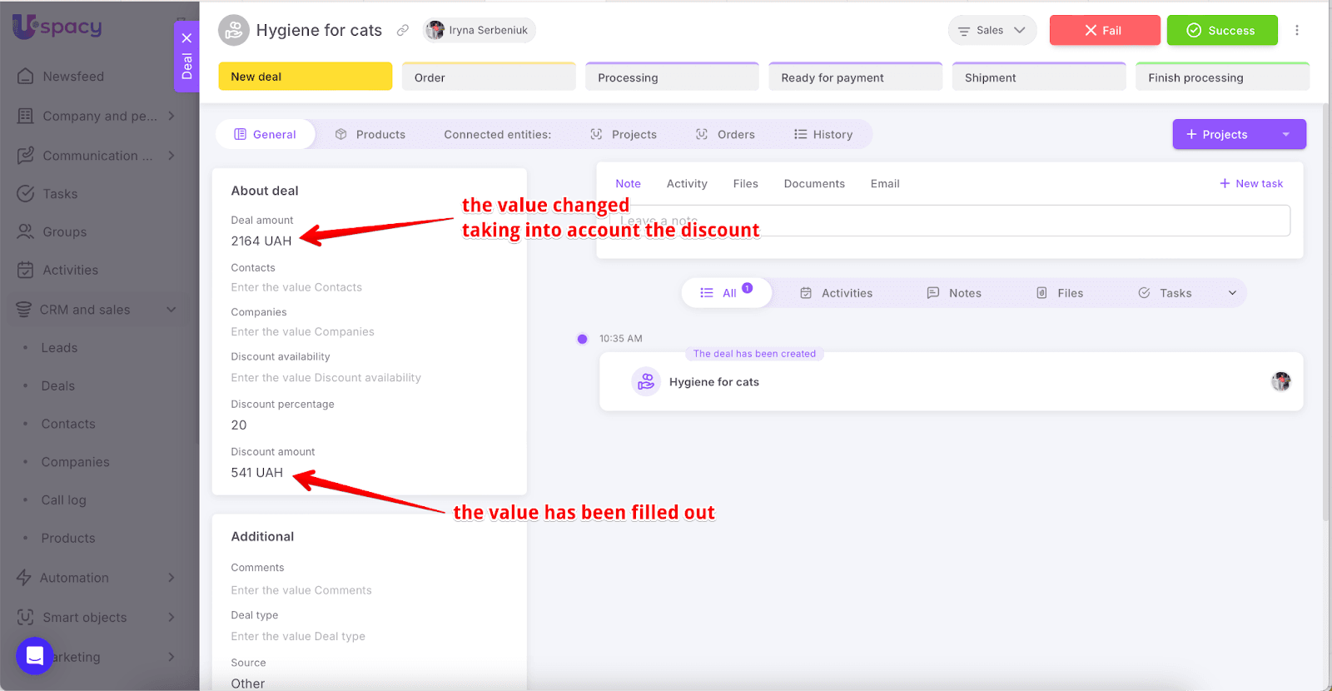The height and width of the screenshot is (691, 1332).
Task: Click the Groups icon in sidebar
Action: pos(26,231)
